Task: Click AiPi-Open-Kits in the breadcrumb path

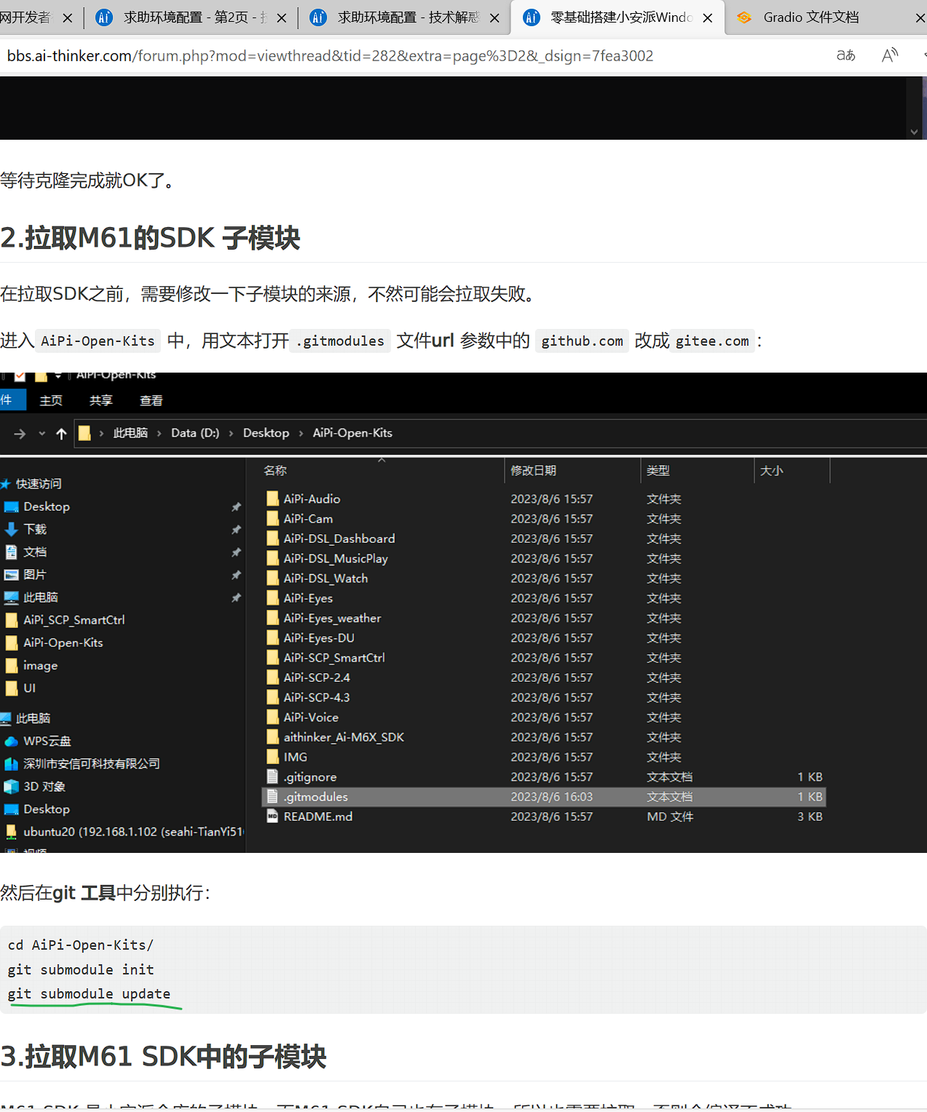Action: (x=352, y=433)
